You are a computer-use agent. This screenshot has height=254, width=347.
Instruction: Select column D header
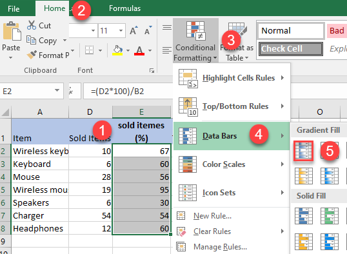90,112
